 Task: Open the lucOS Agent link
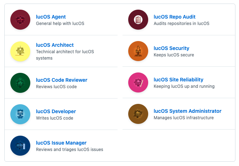click(51, 17)
